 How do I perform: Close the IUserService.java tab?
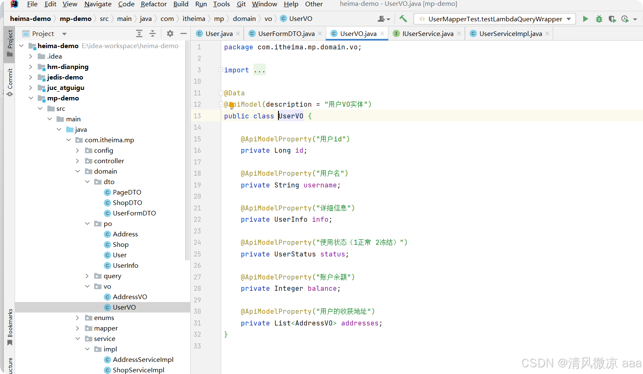tap(459, 33)
